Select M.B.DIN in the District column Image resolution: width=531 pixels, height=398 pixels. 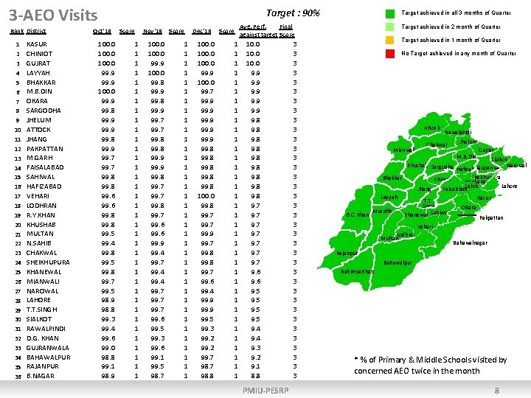39,91
